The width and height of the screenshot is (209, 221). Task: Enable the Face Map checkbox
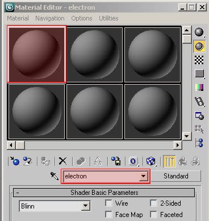coord(108,215)
